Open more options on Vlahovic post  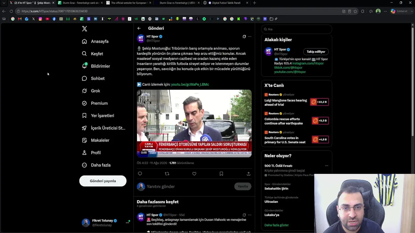[x=250, y=215]
